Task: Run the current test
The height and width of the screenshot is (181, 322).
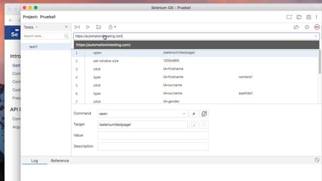Action: pos(88,27)
